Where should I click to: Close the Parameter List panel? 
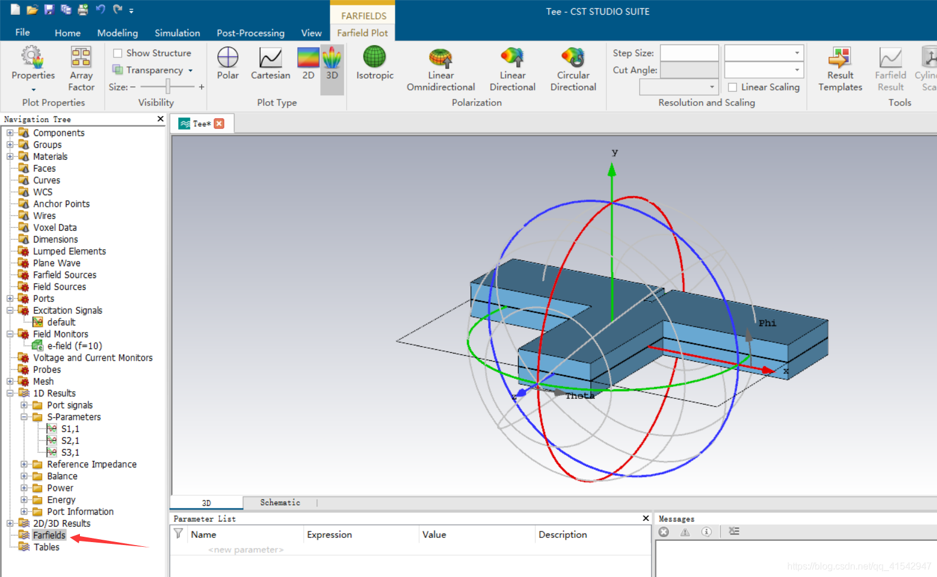[x=646, y=518]
